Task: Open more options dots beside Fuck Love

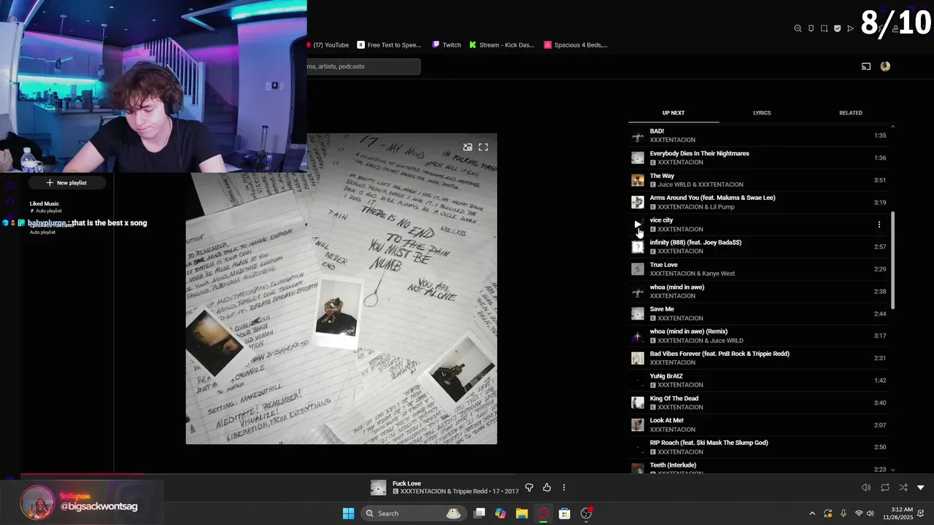Action: pos(563,487)
